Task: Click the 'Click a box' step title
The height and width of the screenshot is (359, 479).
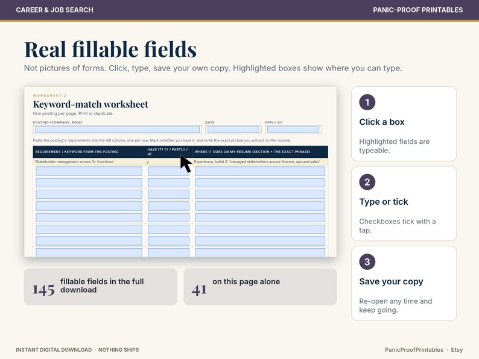Action: 382,122
